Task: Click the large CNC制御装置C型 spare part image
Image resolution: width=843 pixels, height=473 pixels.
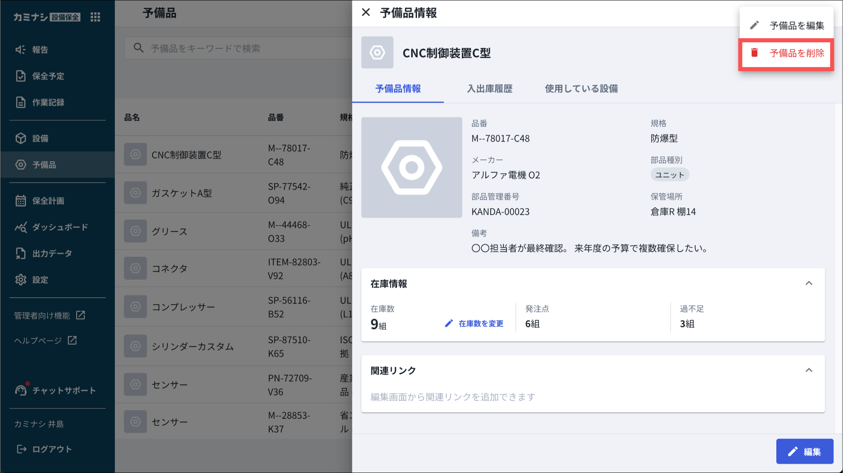Action: pyautogui.click(x=411, y=167)
